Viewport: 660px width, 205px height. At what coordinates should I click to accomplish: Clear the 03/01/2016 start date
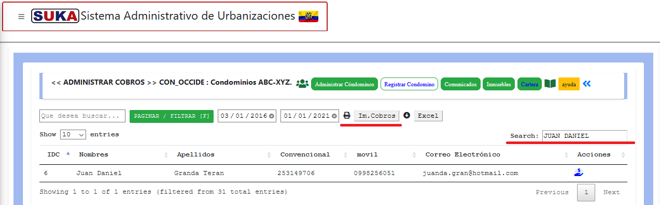[x=271, y=116]
